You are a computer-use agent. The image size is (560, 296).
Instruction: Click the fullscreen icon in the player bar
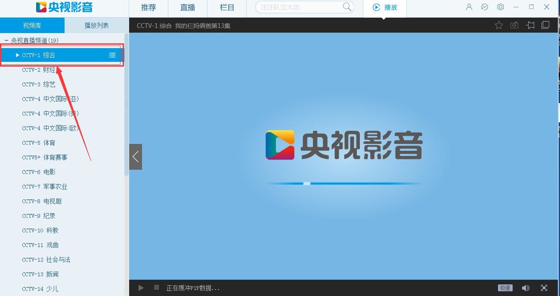click(544, 288)
